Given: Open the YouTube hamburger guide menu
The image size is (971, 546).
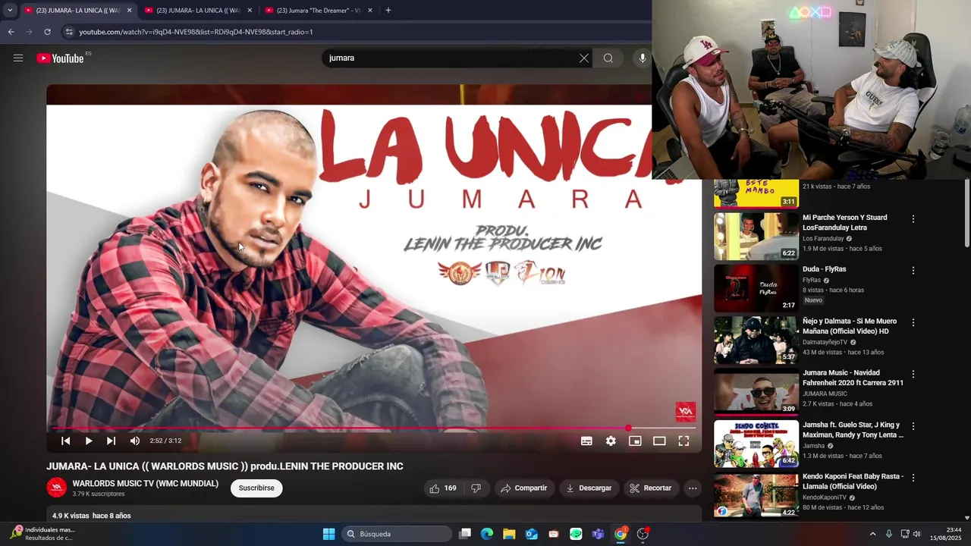Looking at the screenshot, I should click(18, 58).
